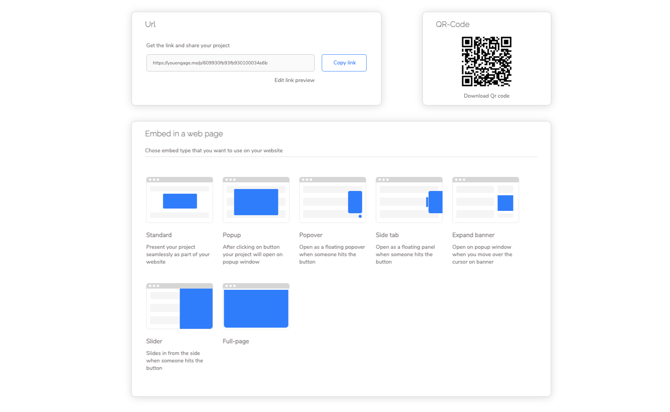Click 'Open as a floating panel' description
The height and width of the screenshot is (412, 670).
coord(405,254)
